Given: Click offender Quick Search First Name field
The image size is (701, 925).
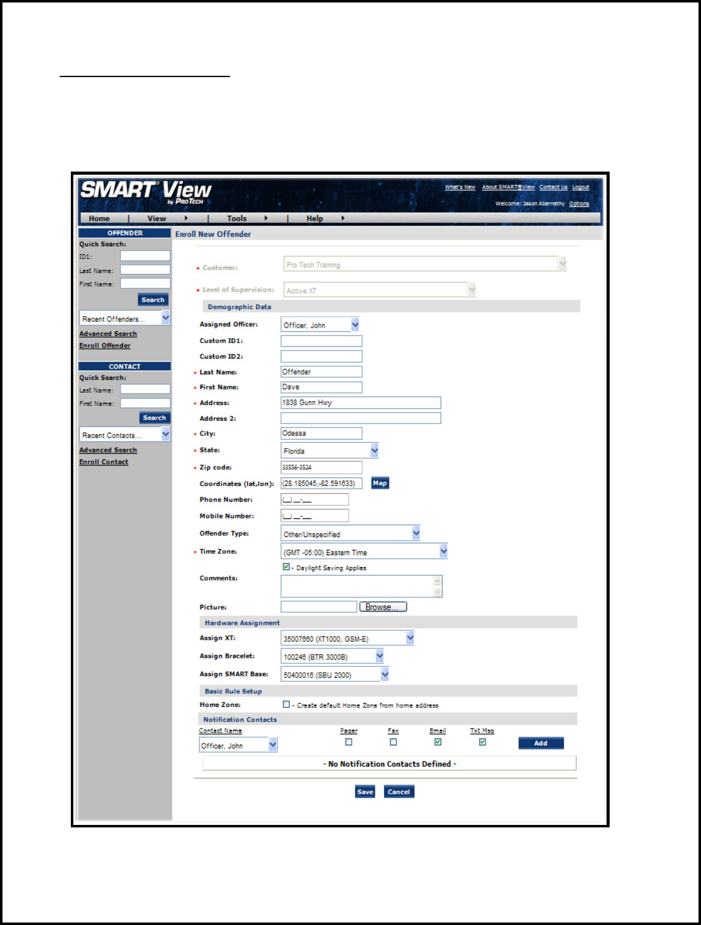Looking at the screenshot, I should pos(145,283).
